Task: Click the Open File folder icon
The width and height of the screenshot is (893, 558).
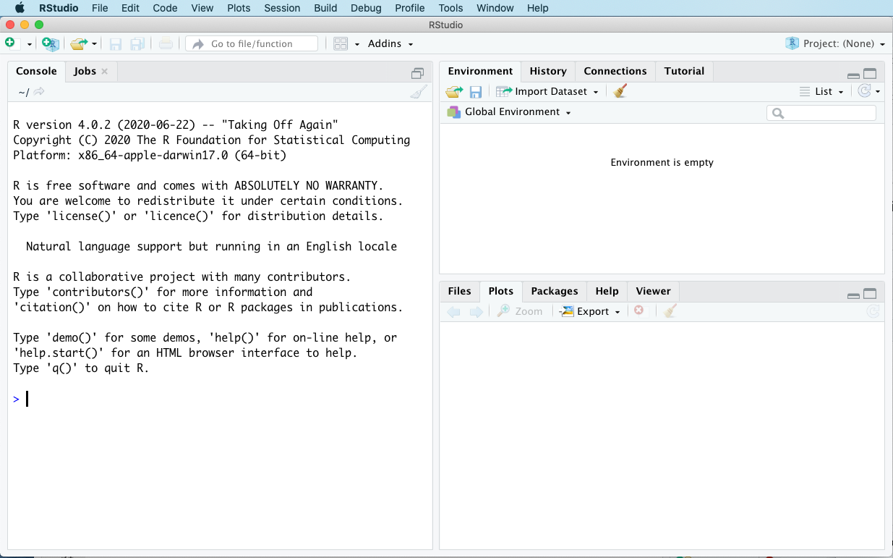Action: 79,44
